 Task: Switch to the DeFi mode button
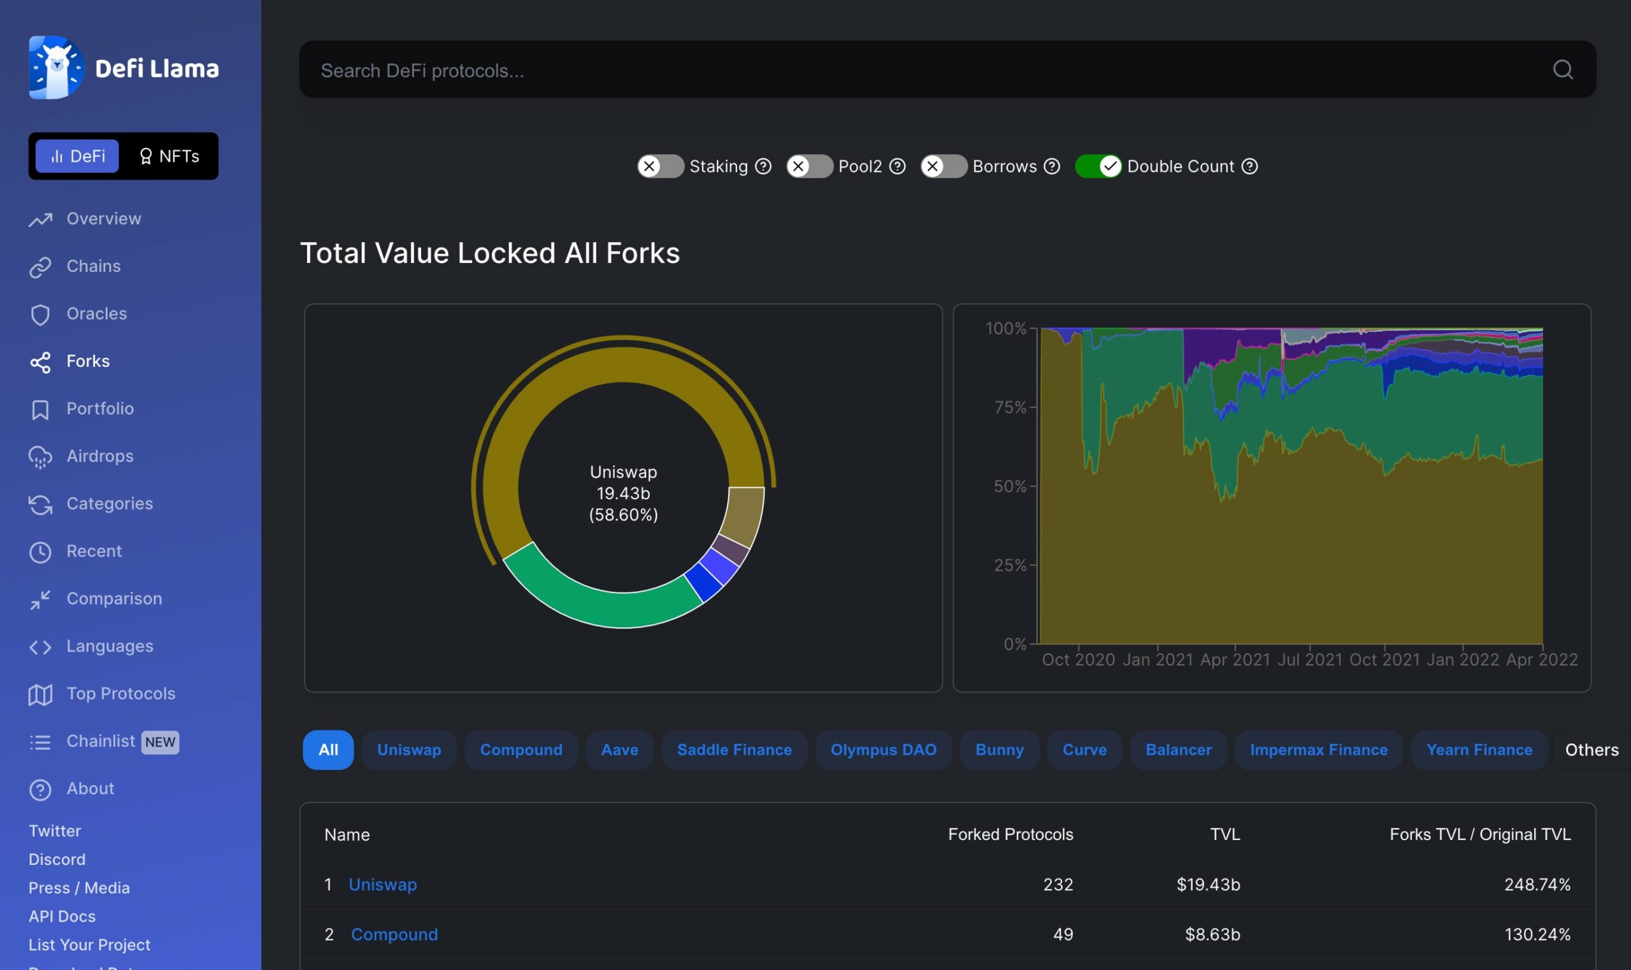77,155
